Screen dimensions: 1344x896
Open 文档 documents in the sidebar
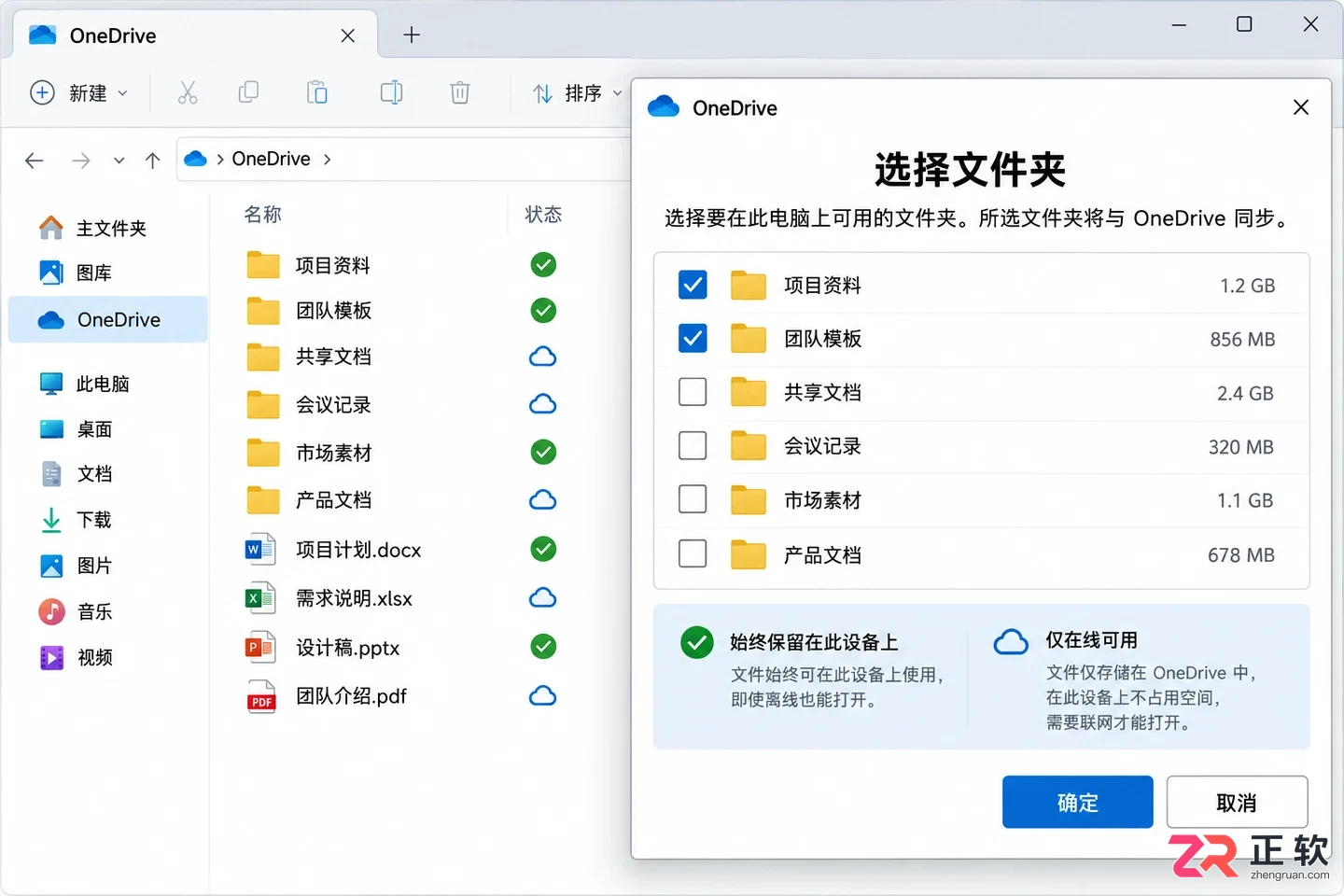pos(107,474)
